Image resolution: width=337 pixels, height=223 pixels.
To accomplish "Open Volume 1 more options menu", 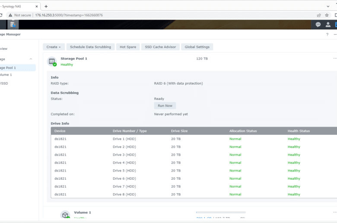I will tap(335, 212).
